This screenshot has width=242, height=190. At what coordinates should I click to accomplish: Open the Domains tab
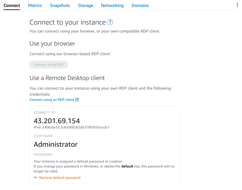pos(140,5)
